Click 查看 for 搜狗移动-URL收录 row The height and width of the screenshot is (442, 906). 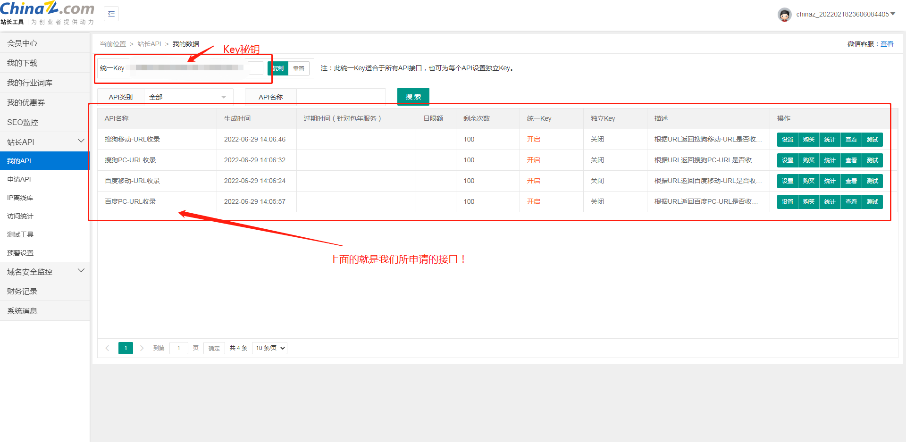851,140
